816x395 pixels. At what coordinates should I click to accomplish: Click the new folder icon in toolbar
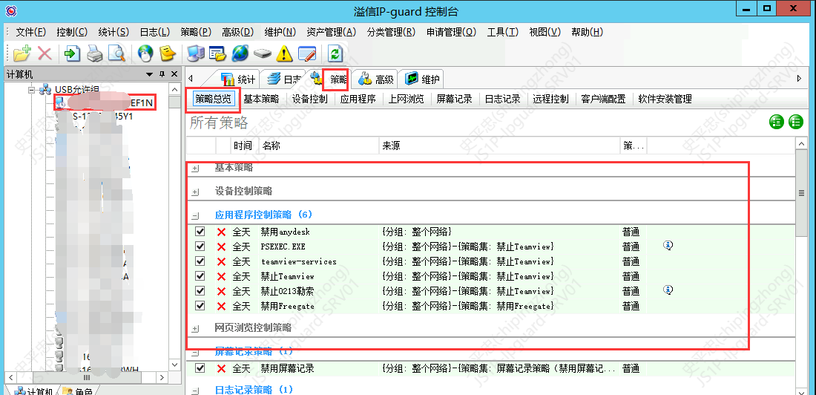(x=22, y=53)
